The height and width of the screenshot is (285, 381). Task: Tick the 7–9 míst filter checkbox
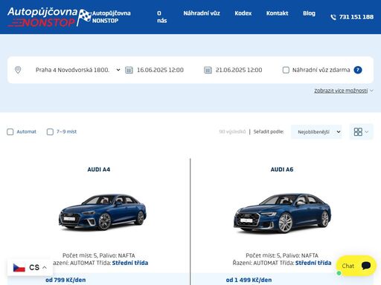[x=50, y=131]
